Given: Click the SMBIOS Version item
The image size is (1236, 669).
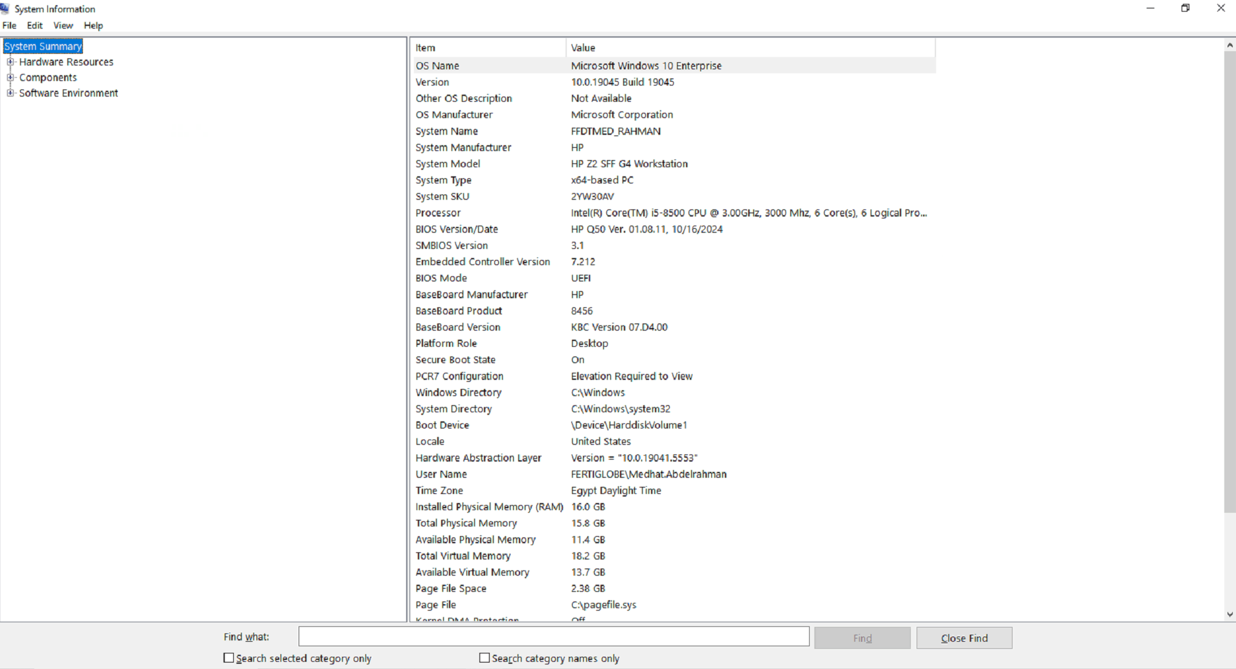Looking at the screenshot, I should 452,245.
